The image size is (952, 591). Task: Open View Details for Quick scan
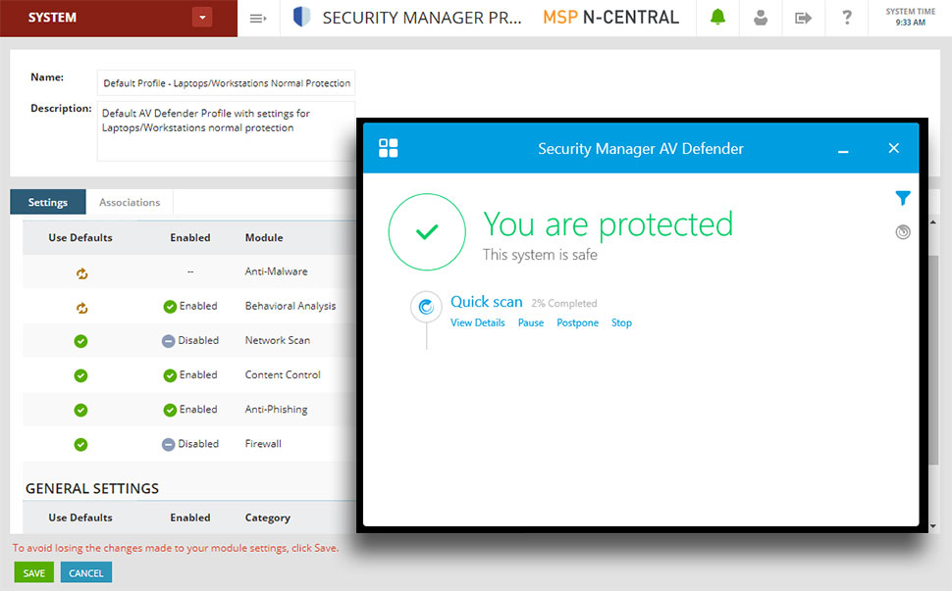point(478,323)
